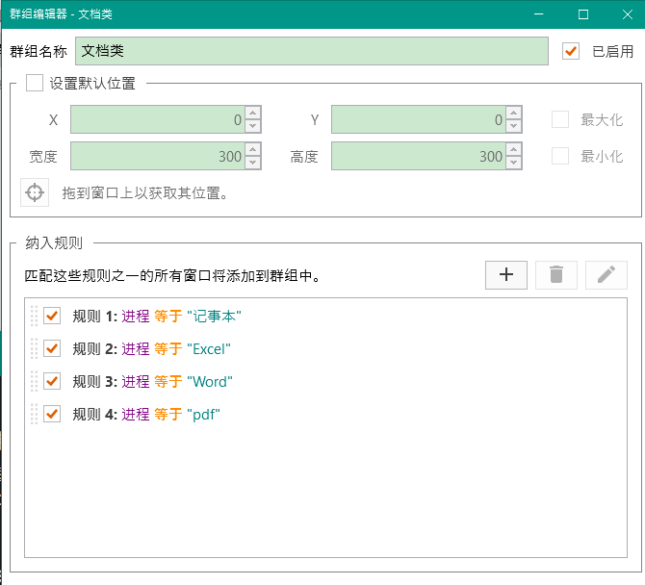Maximize the group editor window
Screen dimensions: 645x585
coord(583,14)
